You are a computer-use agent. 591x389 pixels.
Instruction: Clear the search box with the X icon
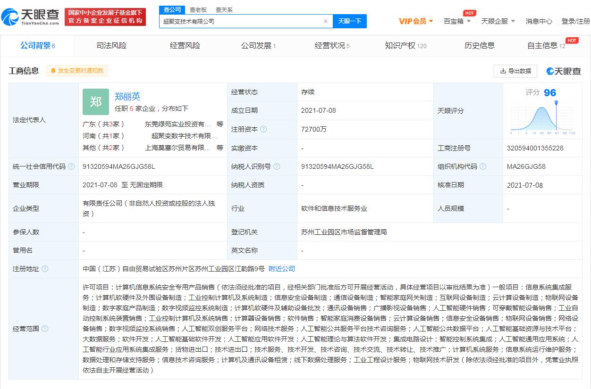point(325,21)
